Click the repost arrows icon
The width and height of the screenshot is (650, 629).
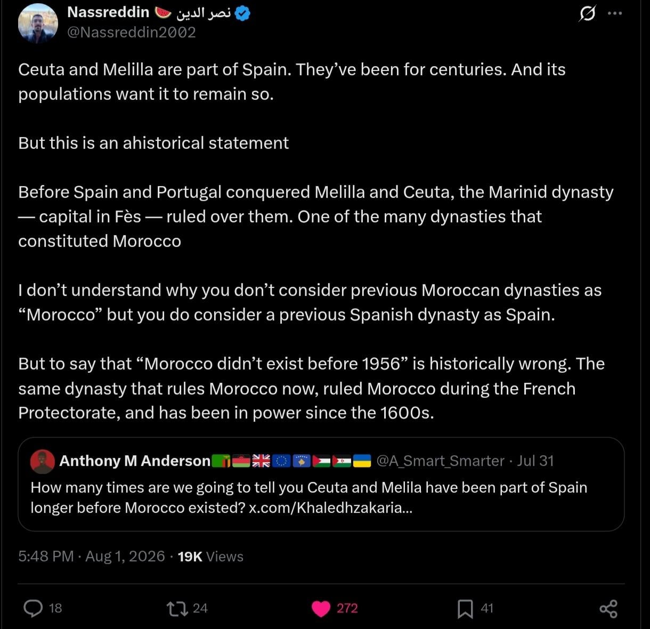[x=177, y=608]
